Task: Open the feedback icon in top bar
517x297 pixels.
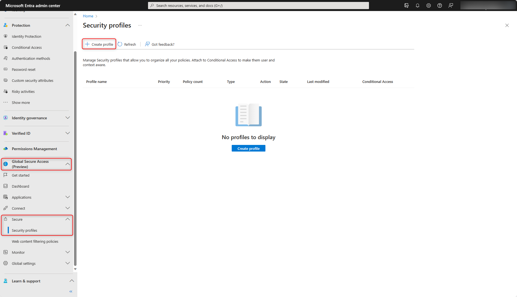Action: 450,6
